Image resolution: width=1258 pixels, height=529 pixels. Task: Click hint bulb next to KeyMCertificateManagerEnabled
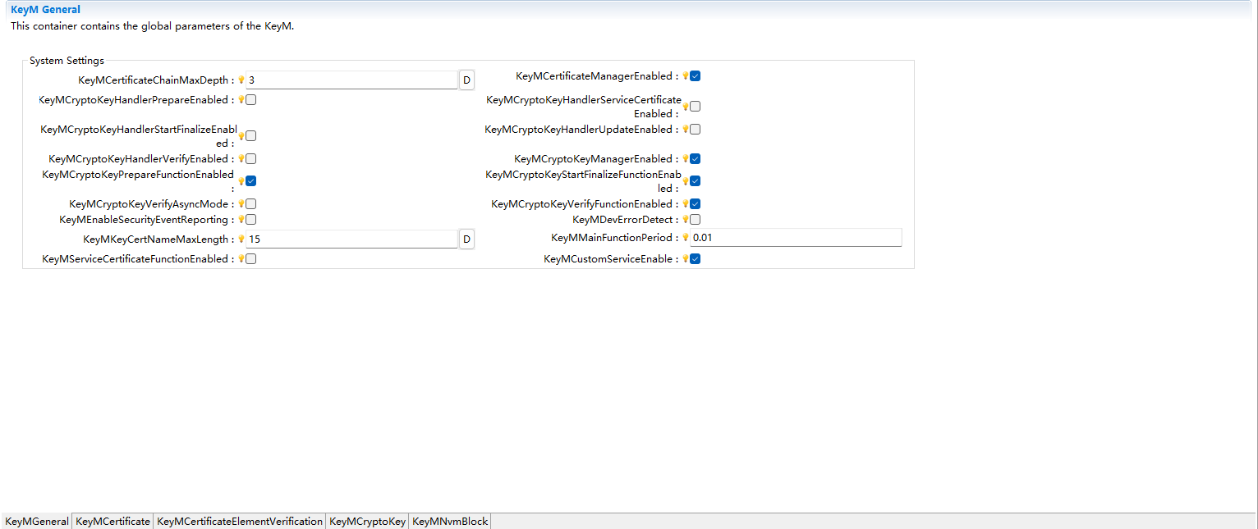(x=686, y=76)
